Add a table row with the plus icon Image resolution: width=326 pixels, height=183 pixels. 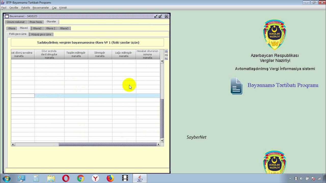click(x=166, y=51)
